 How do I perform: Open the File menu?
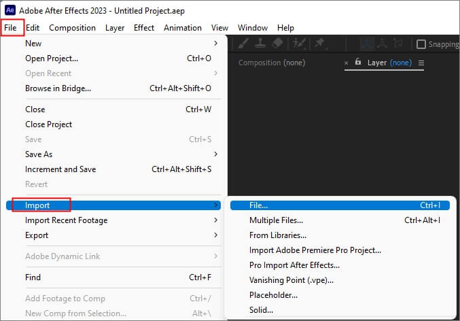pos(11,28)
